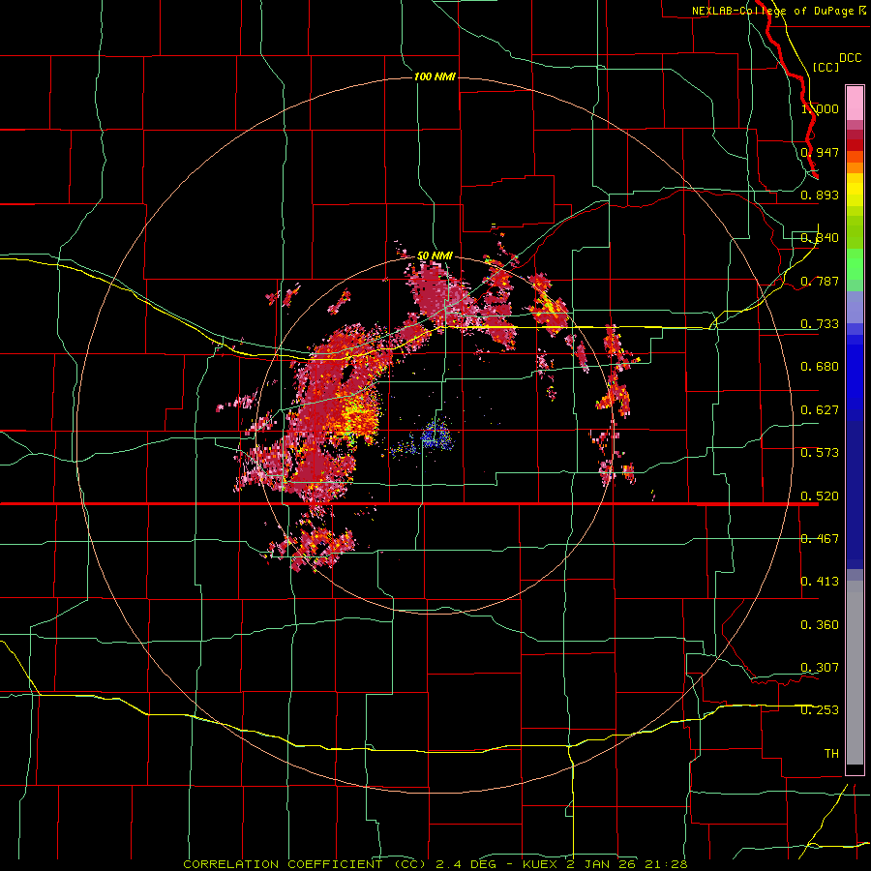Click the 0.733 value on the color scale

820,324
